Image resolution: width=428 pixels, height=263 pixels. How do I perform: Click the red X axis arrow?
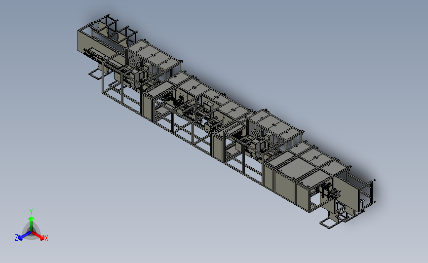[x=38, y=236]
